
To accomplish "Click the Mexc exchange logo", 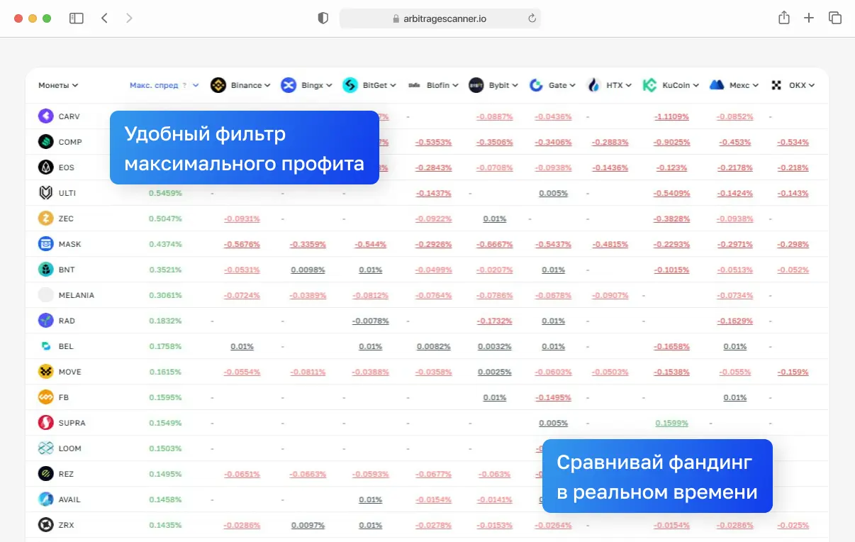I will pos(717,85).
